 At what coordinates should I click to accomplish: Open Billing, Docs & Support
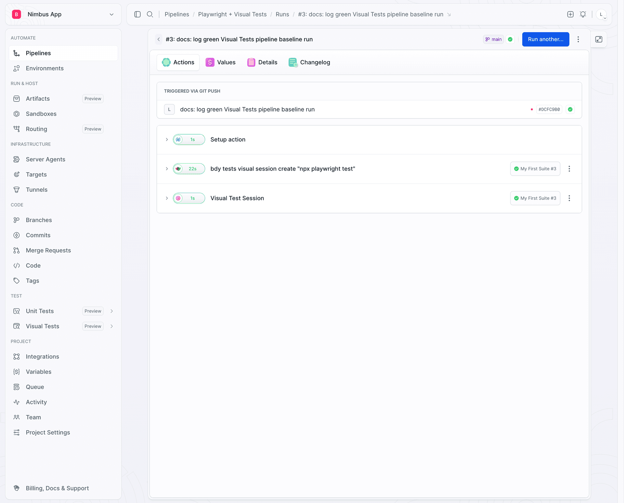click(63, 488)
